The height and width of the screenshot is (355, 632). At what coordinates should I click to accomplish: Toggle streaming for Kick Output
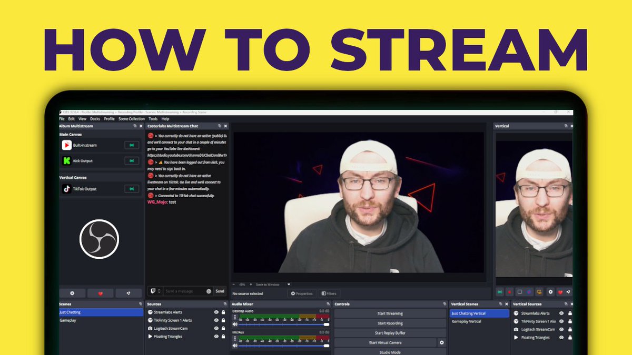click(x=132, y=161)
